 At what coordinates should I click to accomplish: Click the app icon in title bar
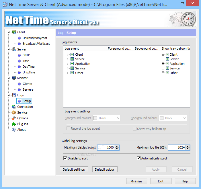[5, 5]
